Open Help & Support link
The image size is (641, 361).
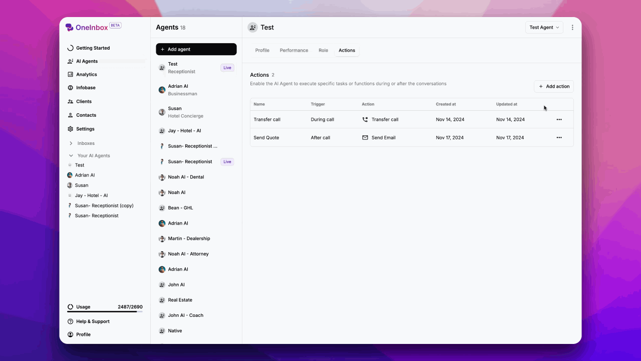(x=105, y=321)
